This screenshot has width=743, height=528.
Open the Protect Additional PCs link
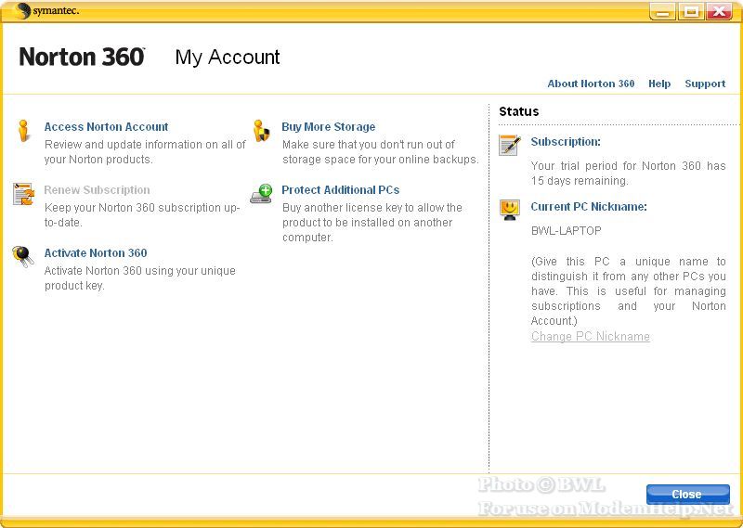click(341, 190)
